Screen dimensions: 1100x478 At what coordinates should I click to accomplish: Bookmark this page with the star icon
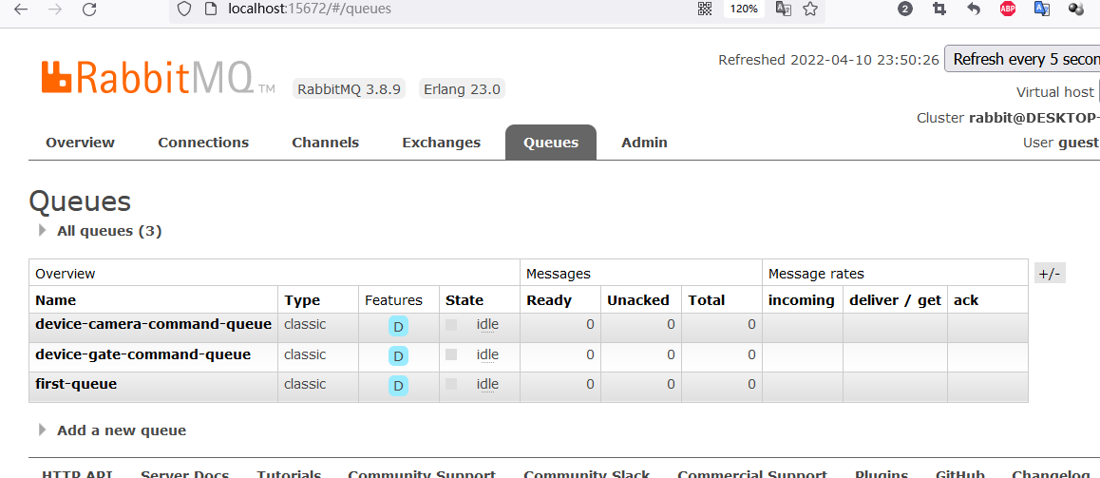810,10
